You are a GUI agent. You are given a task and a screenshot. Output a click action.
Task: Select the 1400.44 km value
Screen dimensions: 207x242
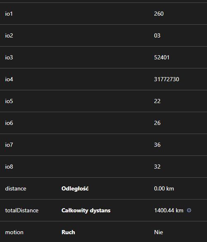click(169, 210)
